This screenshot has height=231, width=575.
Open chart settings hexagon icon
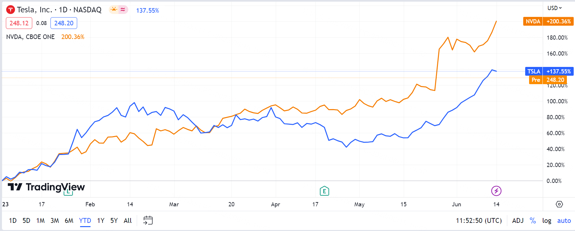tap(559, 204)
